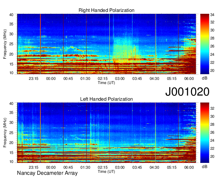
Task: Click the Right Handed Polarization title
Action: tap(106, 10)
